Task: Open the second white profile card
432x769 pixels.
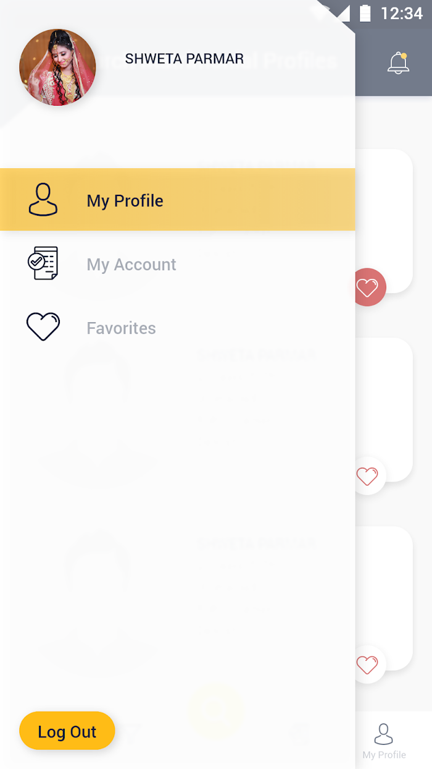Action: (384, 409)
